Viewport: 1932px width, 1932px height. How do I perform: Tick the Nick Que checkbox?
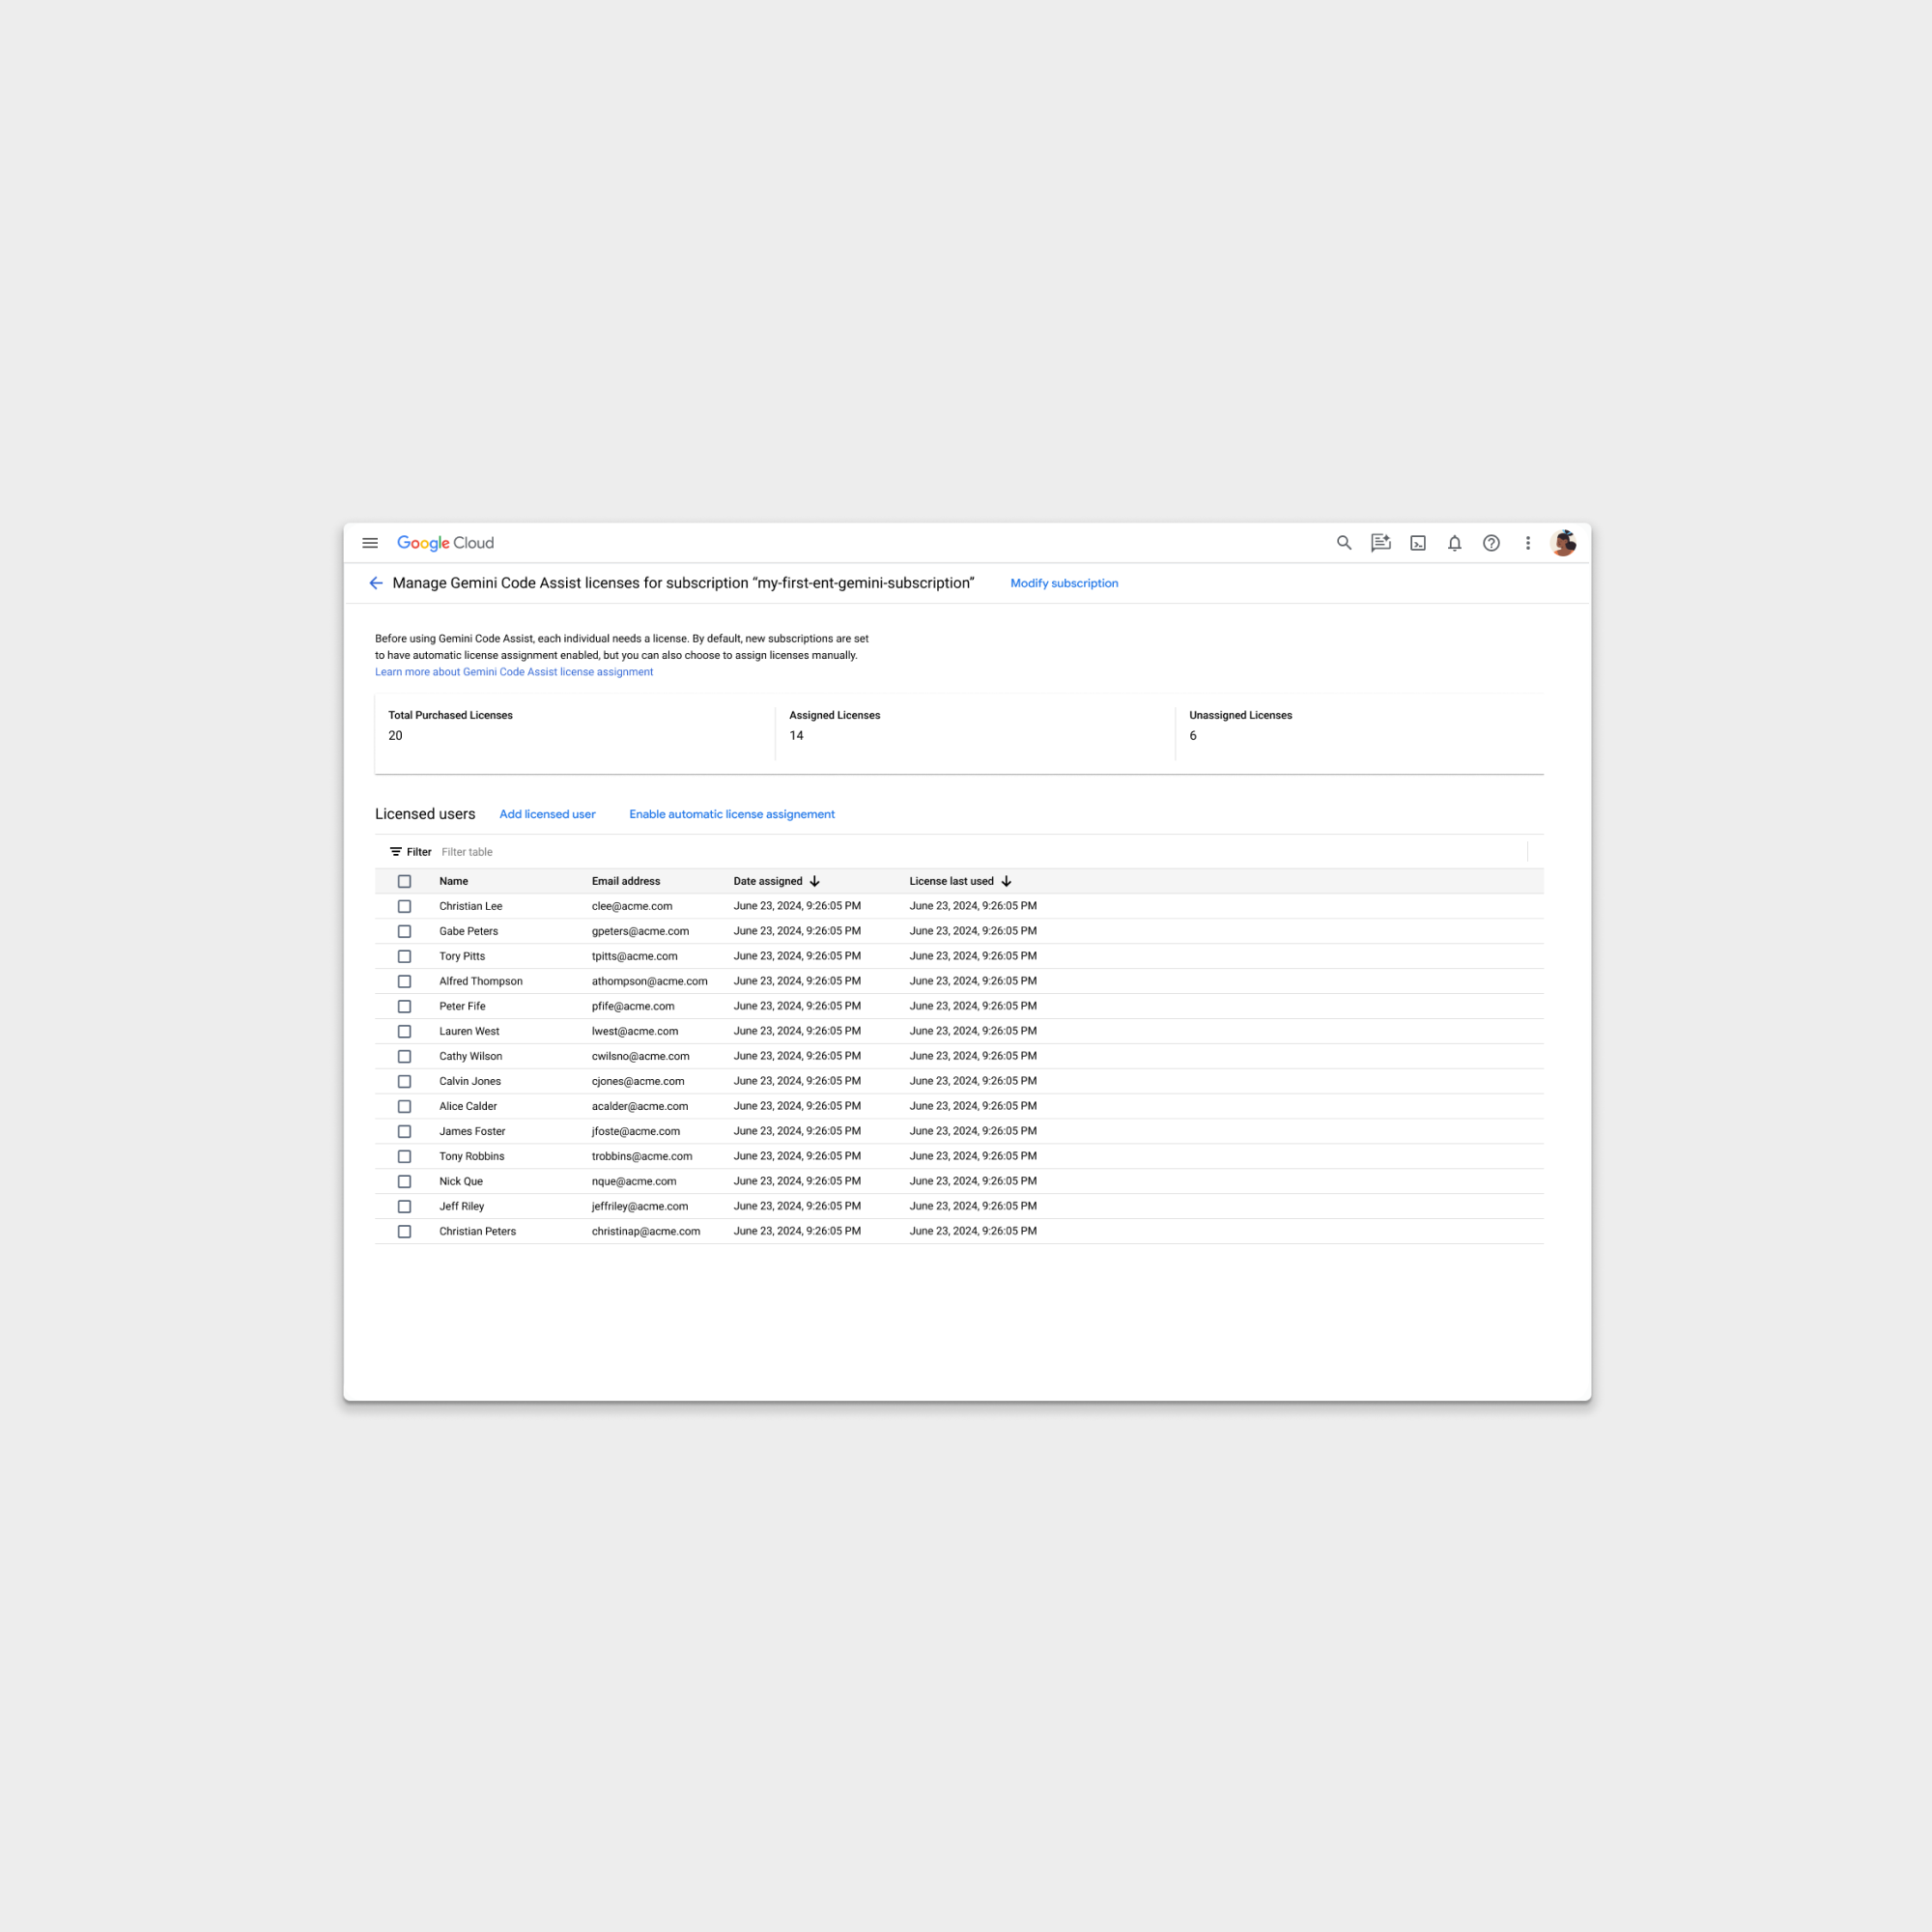(x=404, y=1181)
